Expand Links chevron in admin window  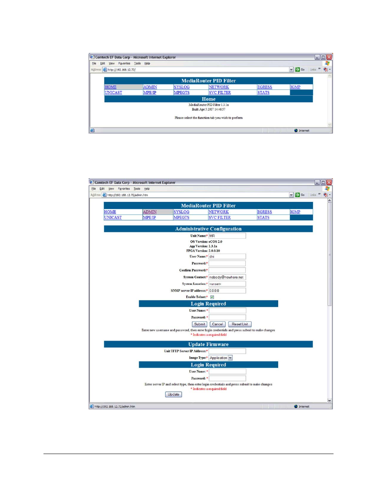pyautogui.click(x=319, y=194)
